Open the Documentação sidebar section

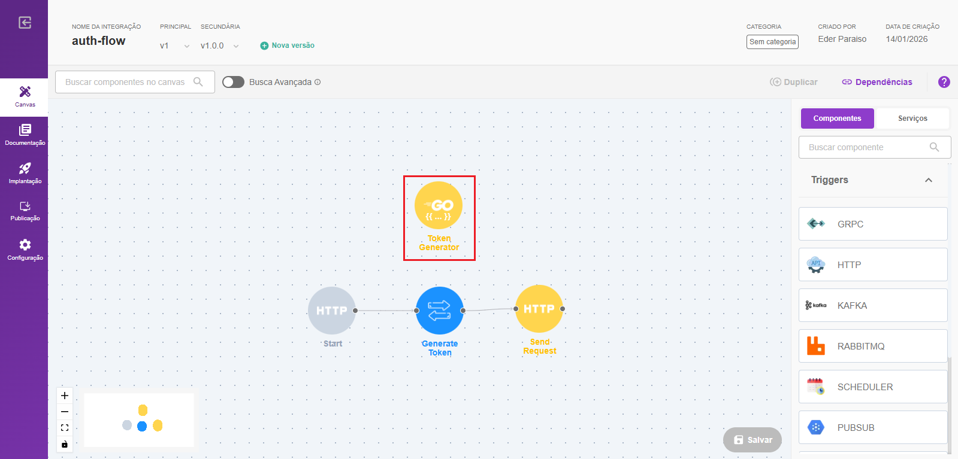click(25, 135)
